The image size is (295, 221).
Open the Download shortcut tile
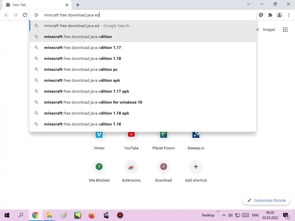164,171
